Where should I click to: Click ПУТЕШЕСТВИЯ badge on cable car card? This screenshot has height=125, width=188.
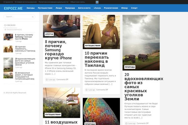coord(53,114)
